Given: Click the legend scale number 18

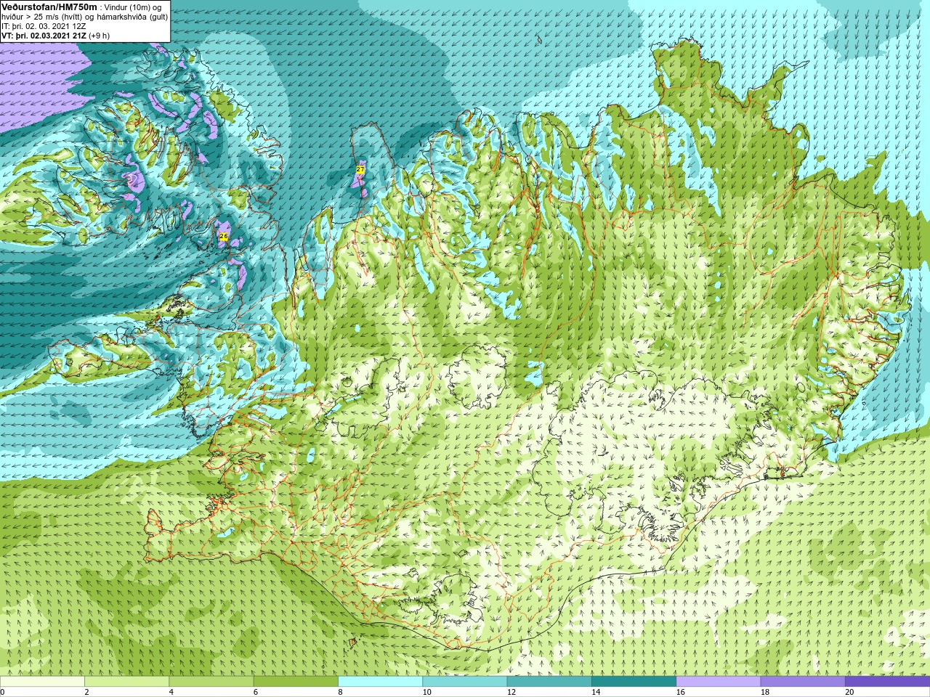Looking at the screenshot, I should 765,692.
